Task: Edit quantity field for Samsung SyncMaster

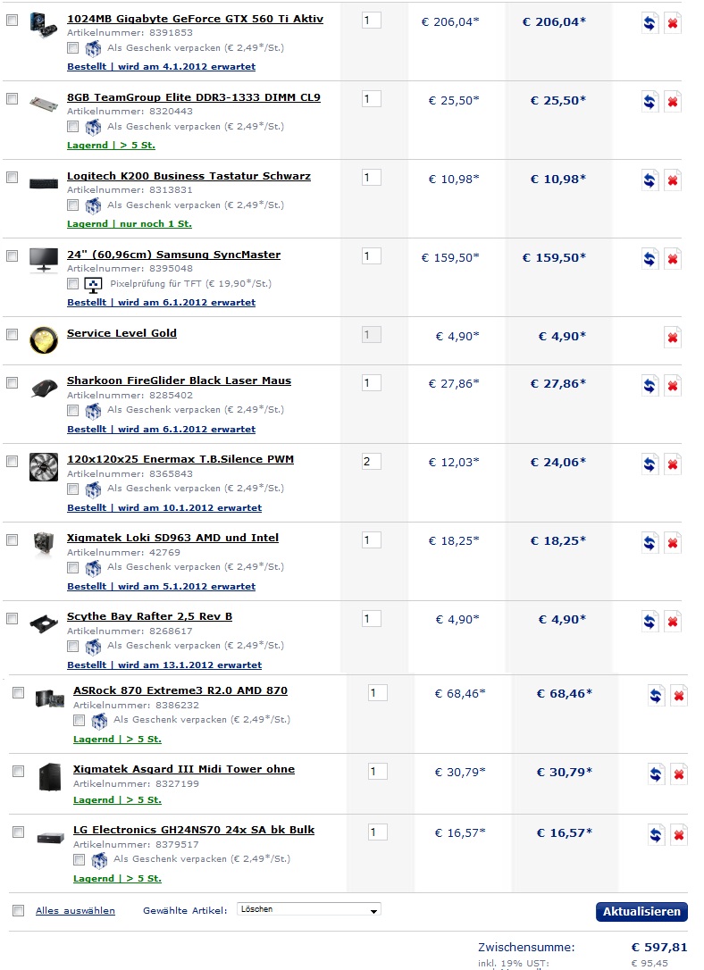Action: pos(371,255)
